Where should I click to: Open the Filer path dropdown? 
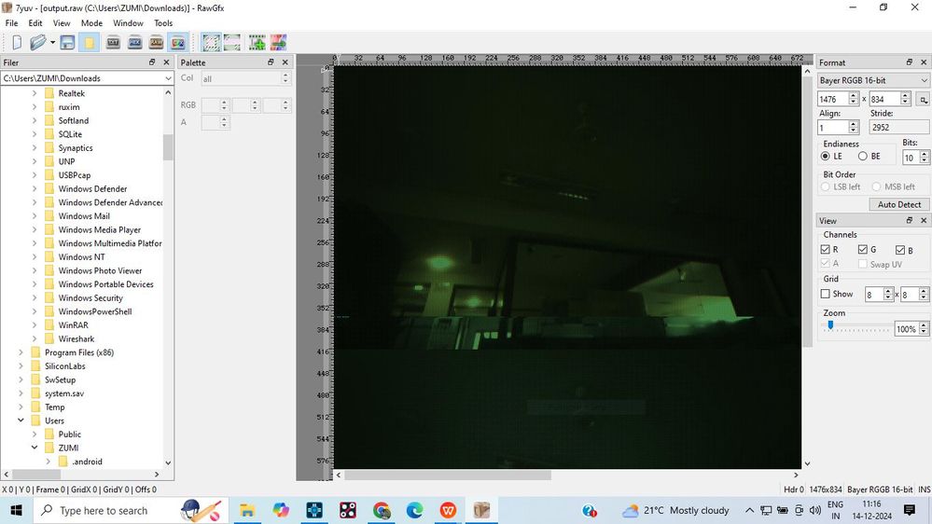(168, 77)
